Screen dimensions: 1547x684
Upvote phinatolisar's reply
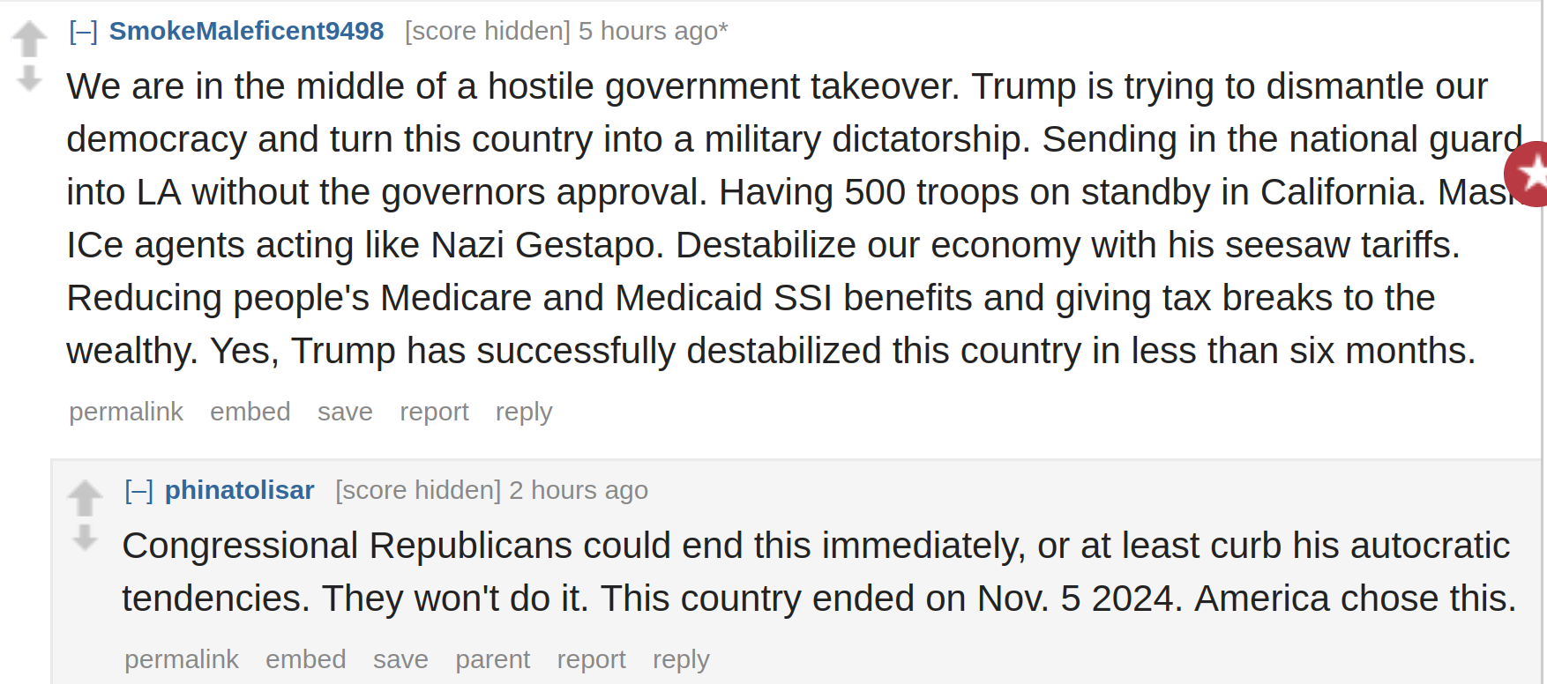pyautogui.click(x=85, y=498)
